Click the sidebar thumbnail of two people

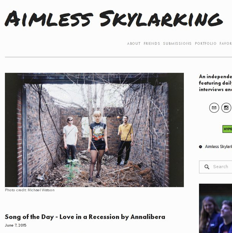pyautogui.click(x=216, y=208)
